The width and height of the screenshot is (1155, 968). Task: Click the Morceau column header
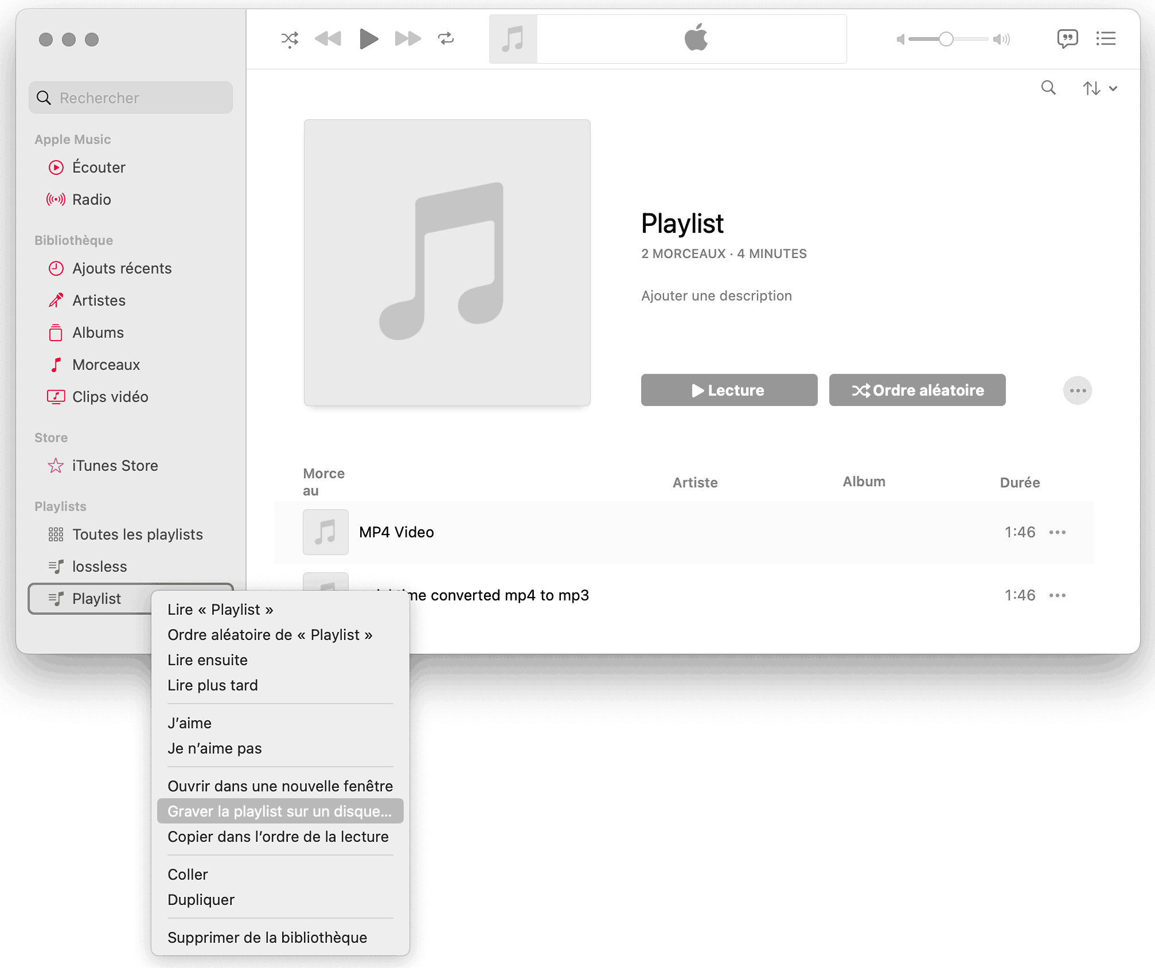(x=323, y=482)
